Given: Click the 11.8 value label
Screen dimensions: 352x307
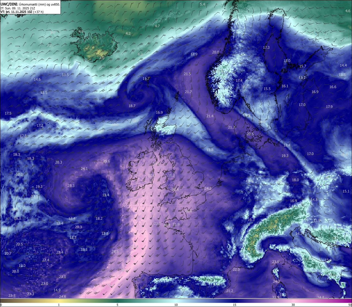Looking at the screenshot, I should tap(210, 150).
